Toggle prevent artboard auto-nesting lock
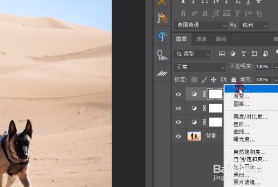Image resolution: width=278 pixels, height=187 pixels. click(223, 80)
